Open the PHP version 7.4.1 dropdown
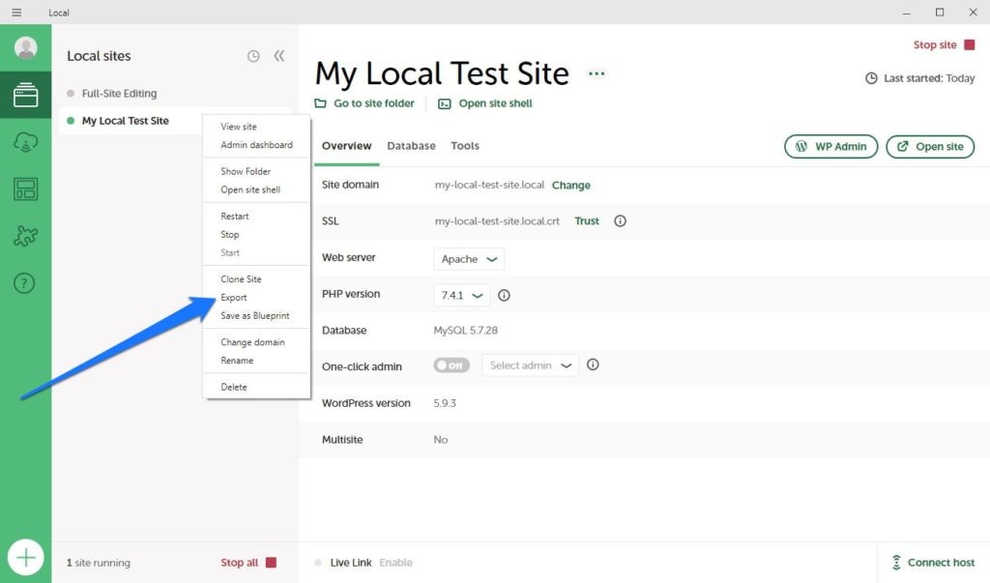 (462, 296)
